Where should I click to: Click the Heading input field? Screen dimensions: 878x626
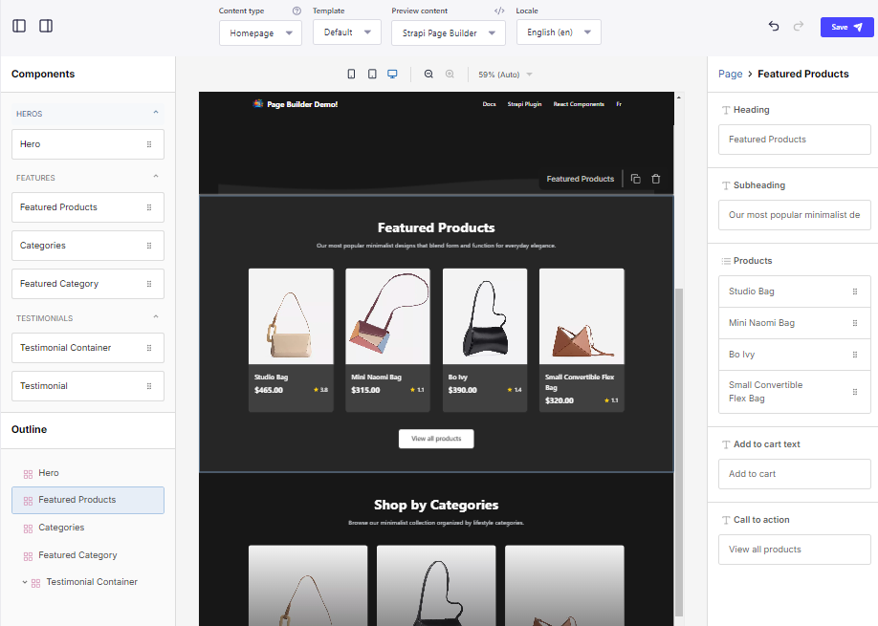tap(794, 140)
